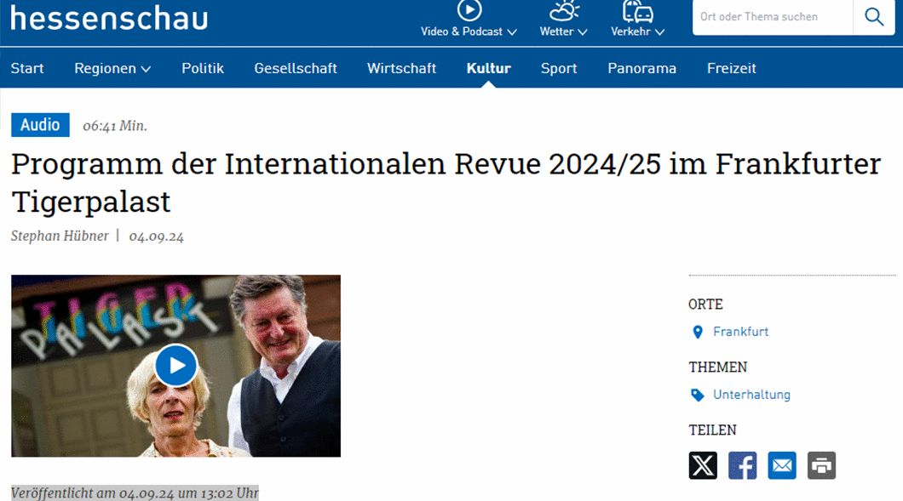Expand the Verkehr dropdown menu
This screenshot has width=903, height=501.
637,31
